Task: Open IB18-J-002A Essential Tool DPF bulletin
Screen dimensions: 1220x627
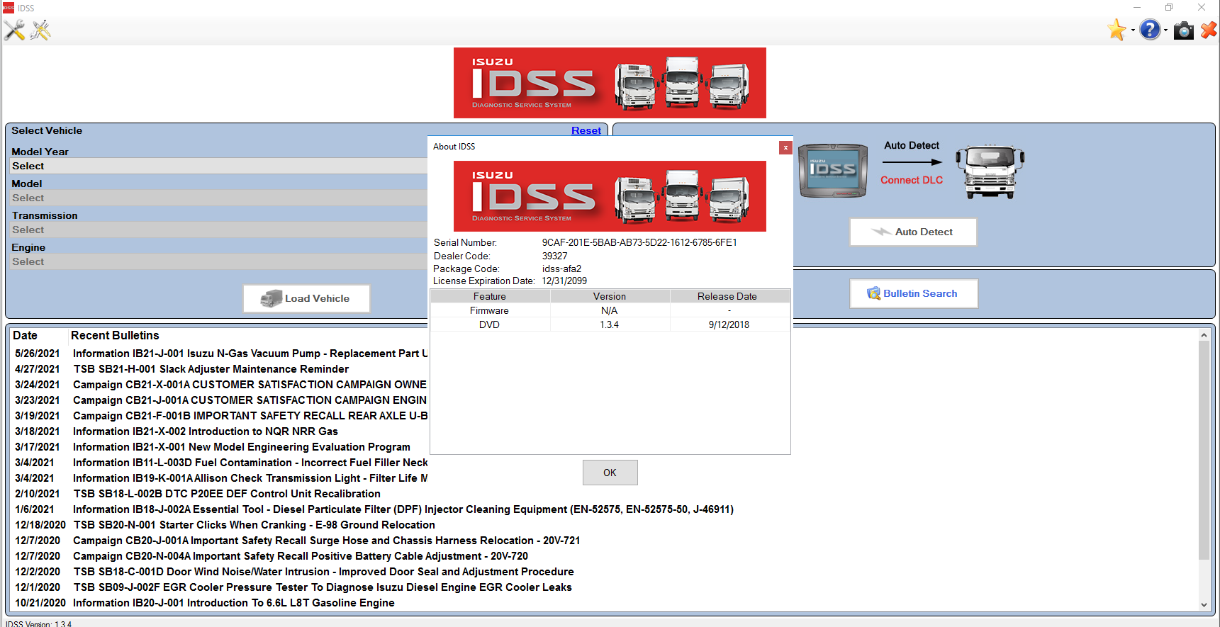Action: click(403, 509)
